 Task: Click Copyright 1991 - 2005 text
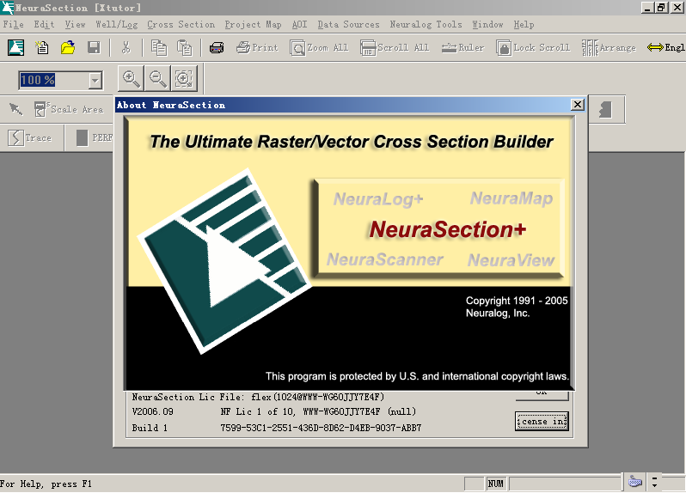517,301
